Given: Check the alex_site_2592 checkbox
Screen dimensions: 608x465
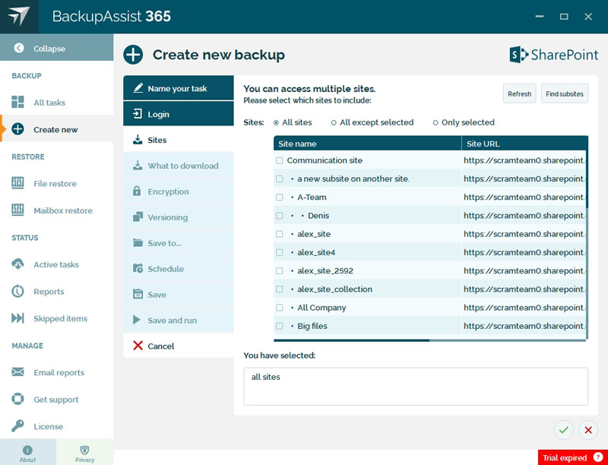Looking at the screenshot, I should pyautogui.click(x=279, y=270).
